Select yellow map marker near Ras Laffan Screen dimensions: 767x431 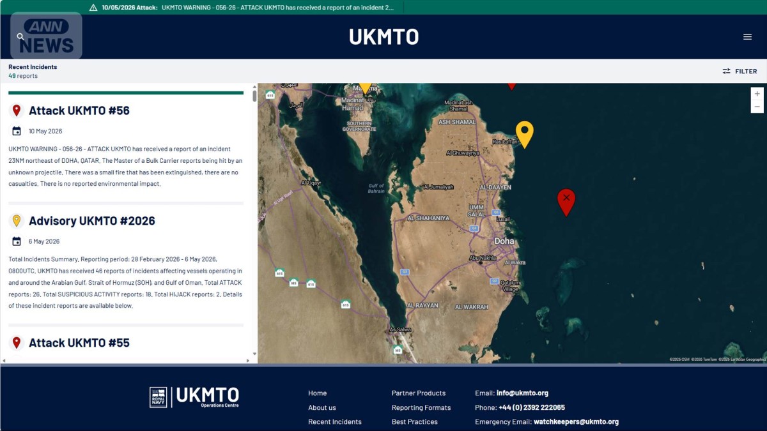click(525, 134)
